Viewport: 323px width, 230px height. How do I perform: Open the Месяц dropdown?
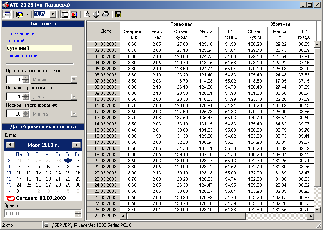(74, 79)
